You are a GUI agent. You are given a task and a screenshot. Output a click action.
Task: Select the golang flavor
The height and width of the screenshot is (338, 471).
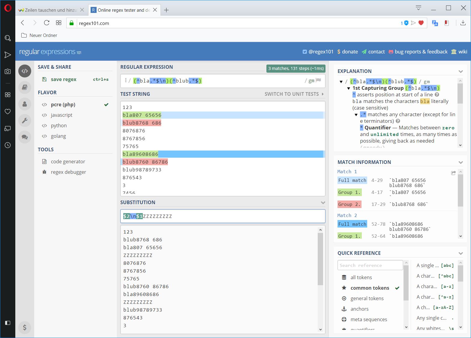[58, 136]
